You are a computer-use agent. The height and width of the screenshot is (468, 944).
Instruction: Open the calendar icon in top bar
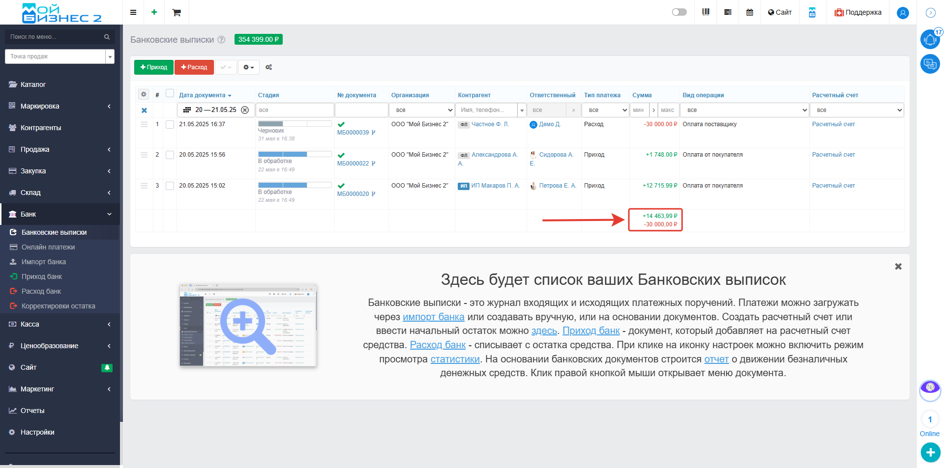(x=749, y=12)
